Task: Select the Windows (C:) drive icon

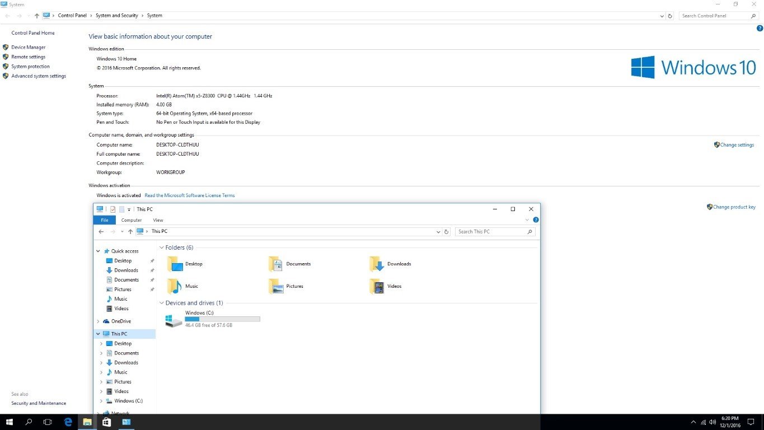Action: click(x=174, y=320)
